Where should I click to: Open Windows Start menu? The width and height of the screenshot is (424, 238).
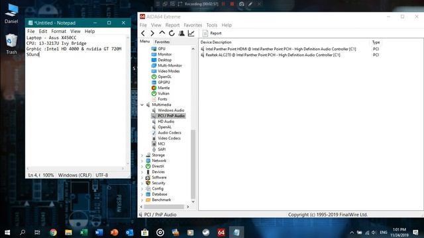7,232
